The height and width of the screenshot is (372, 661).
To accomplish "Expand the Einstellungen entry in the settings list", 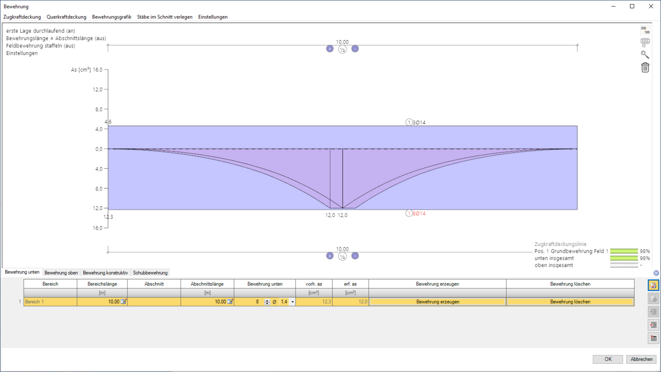I will click(x=22, y=53).
